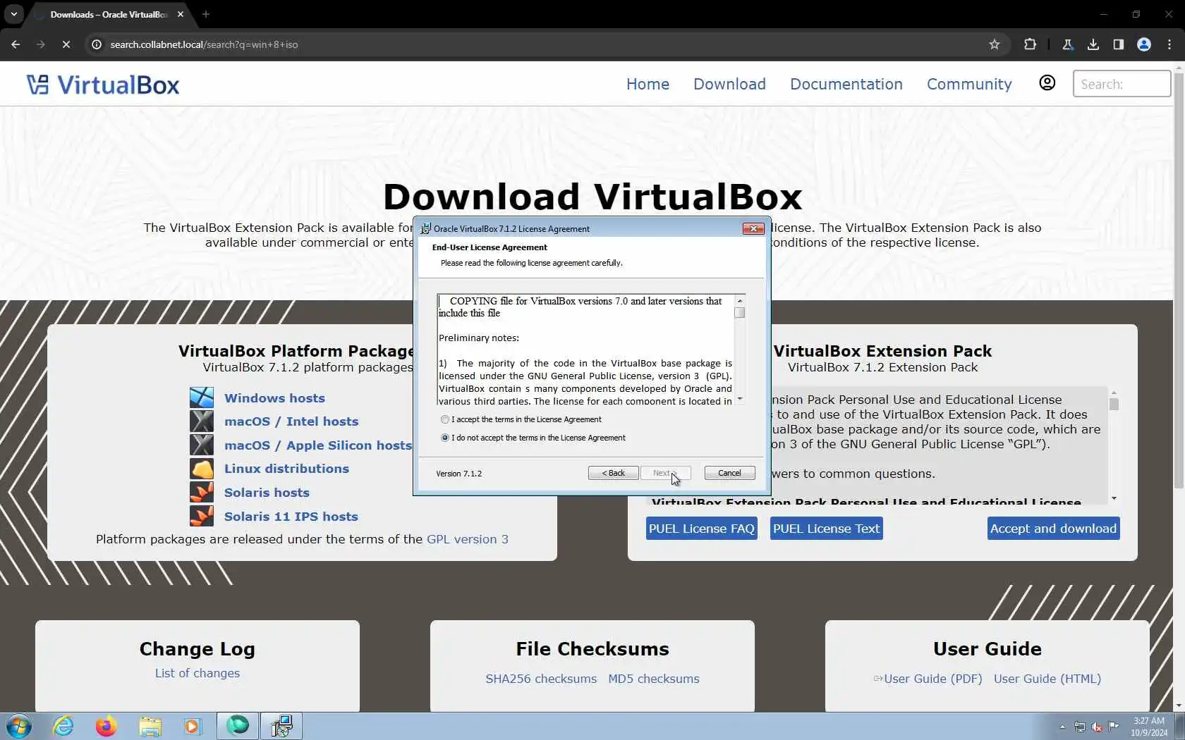The height and width of the screenshot is (740, 1185).
Task: Click the Solaris hosts platform icon
Action: tap(202, 492)
